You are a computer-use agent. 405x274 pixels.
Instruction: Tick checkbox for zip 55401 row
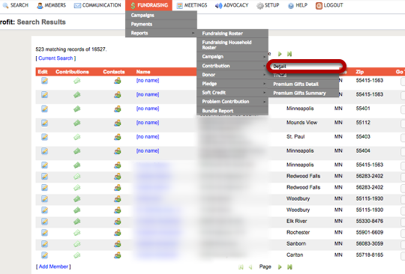403,110
